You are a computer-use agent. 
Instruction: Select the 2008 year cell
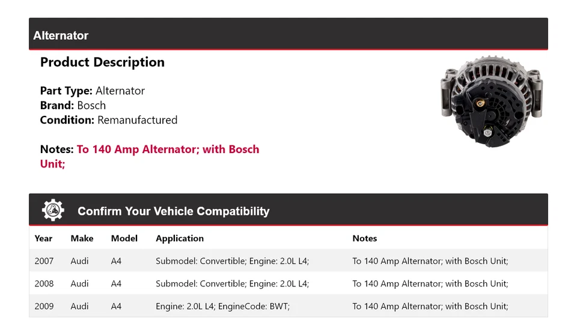[44, 283]
